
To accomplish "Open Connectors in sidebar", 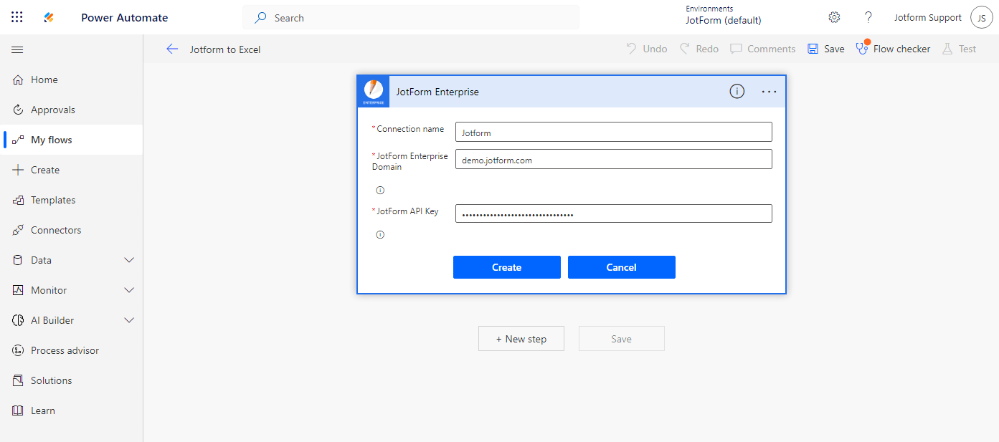I will point(72,230).
